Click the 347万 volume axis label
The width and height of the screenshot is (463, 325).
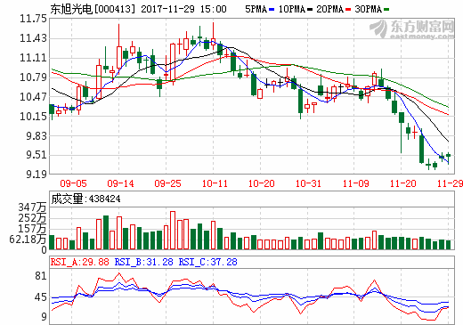[x=32, y=207]
